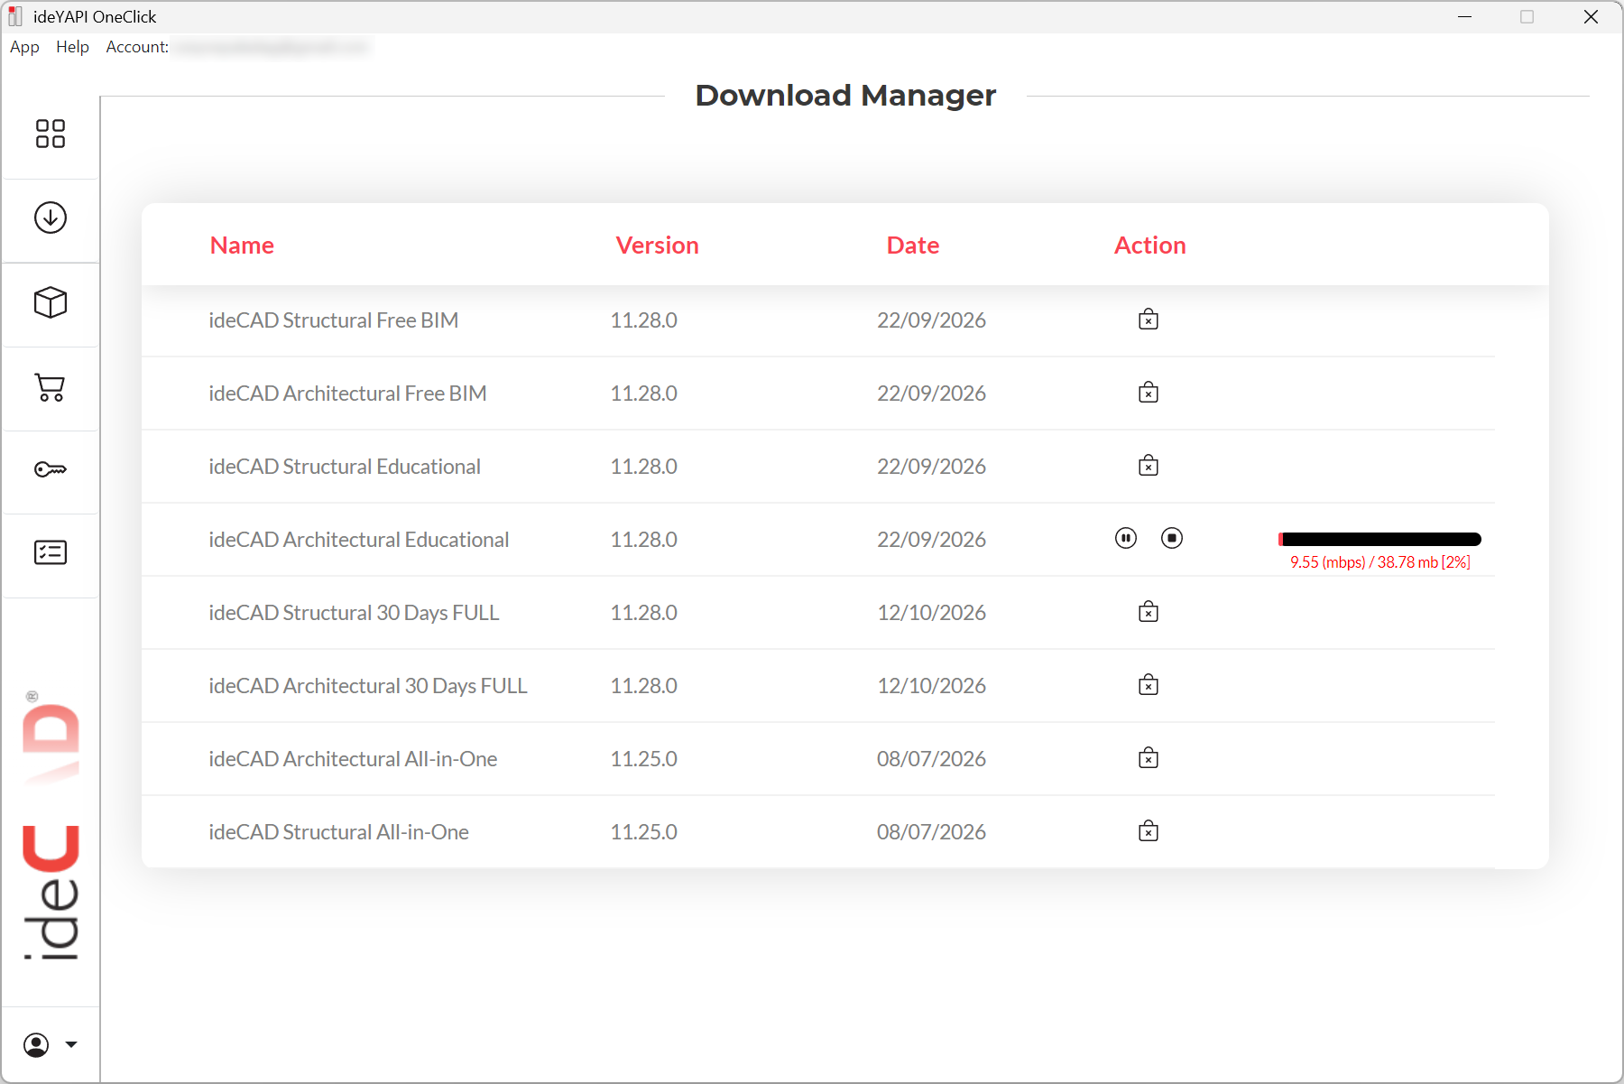Click version 11.28.0 of Structural Free BIM
This screenshot has width=1624, height=1084.
[x=643, y=320]
